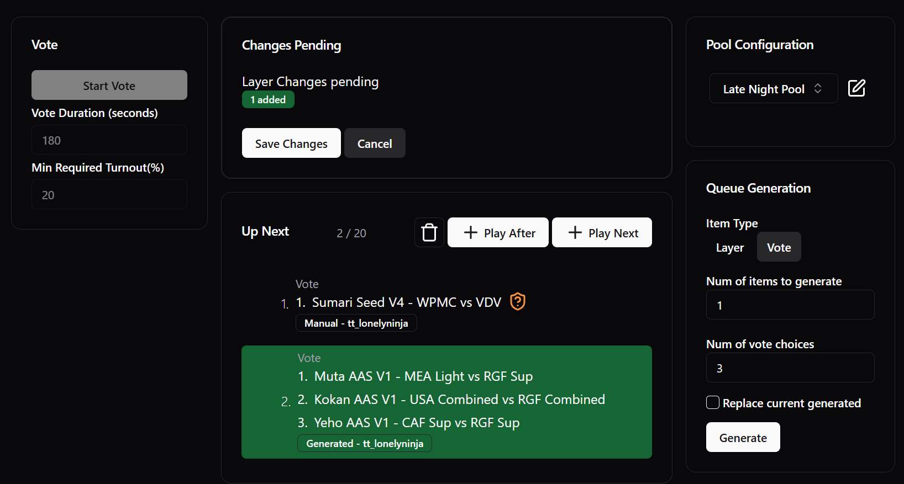Enable Replace current generated checkbox
Screen dimensions: 904x484
point(713,402)
